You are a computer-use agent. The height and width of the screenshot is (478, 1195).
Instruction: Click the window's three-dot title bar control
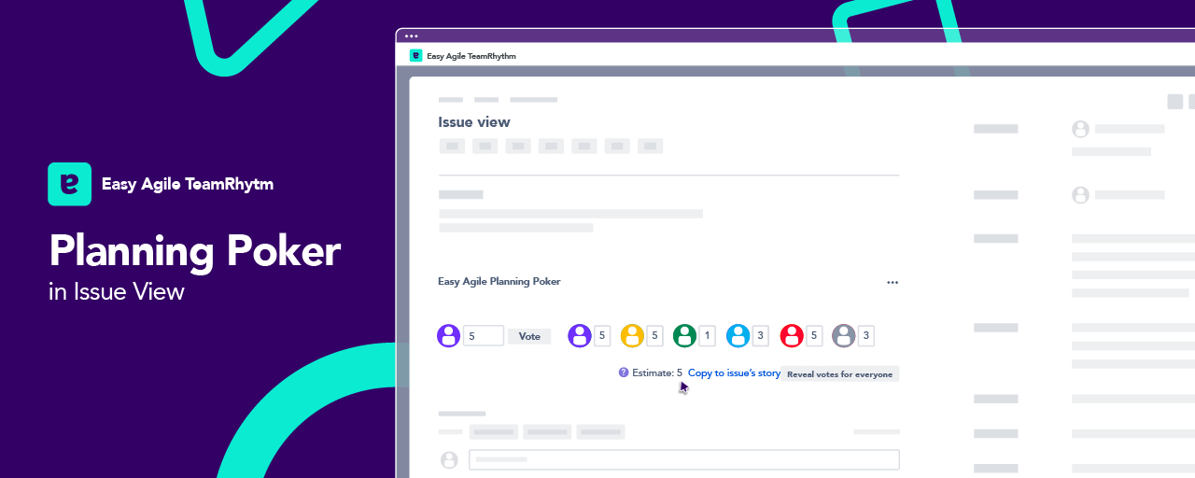tap(412, 36)
